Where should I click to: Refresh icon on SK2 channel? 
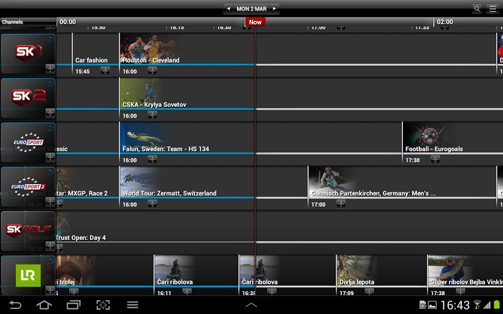pyautogui.click(x=50, y=84)
